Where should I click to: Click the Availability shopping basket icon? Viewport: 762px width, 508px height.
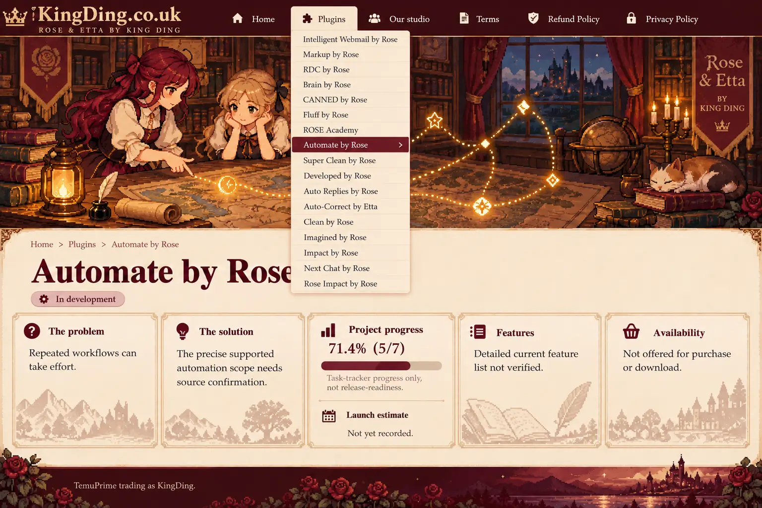(x=631, y=331)
